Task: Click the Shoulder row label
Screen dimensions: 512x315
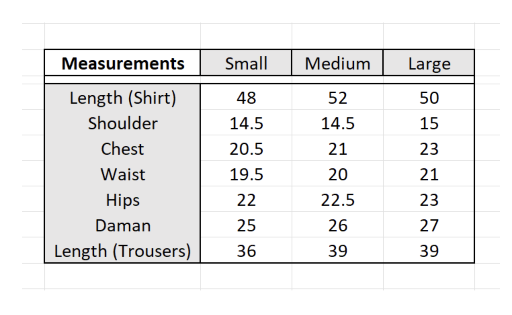Action: [x=123, y=123]
